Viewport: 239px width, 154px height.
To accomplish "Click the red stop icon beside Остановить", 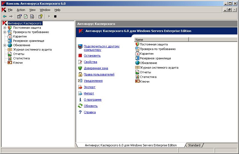I will (x=80, y=56).
